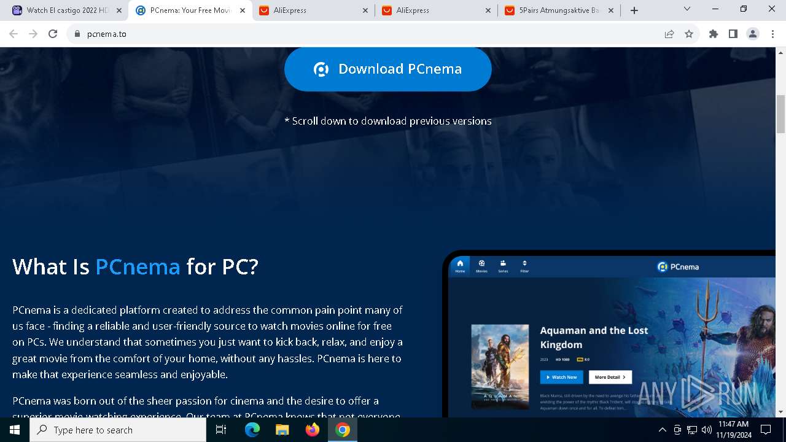
Task: Close the PCnema tab
Action: point(243,10)
